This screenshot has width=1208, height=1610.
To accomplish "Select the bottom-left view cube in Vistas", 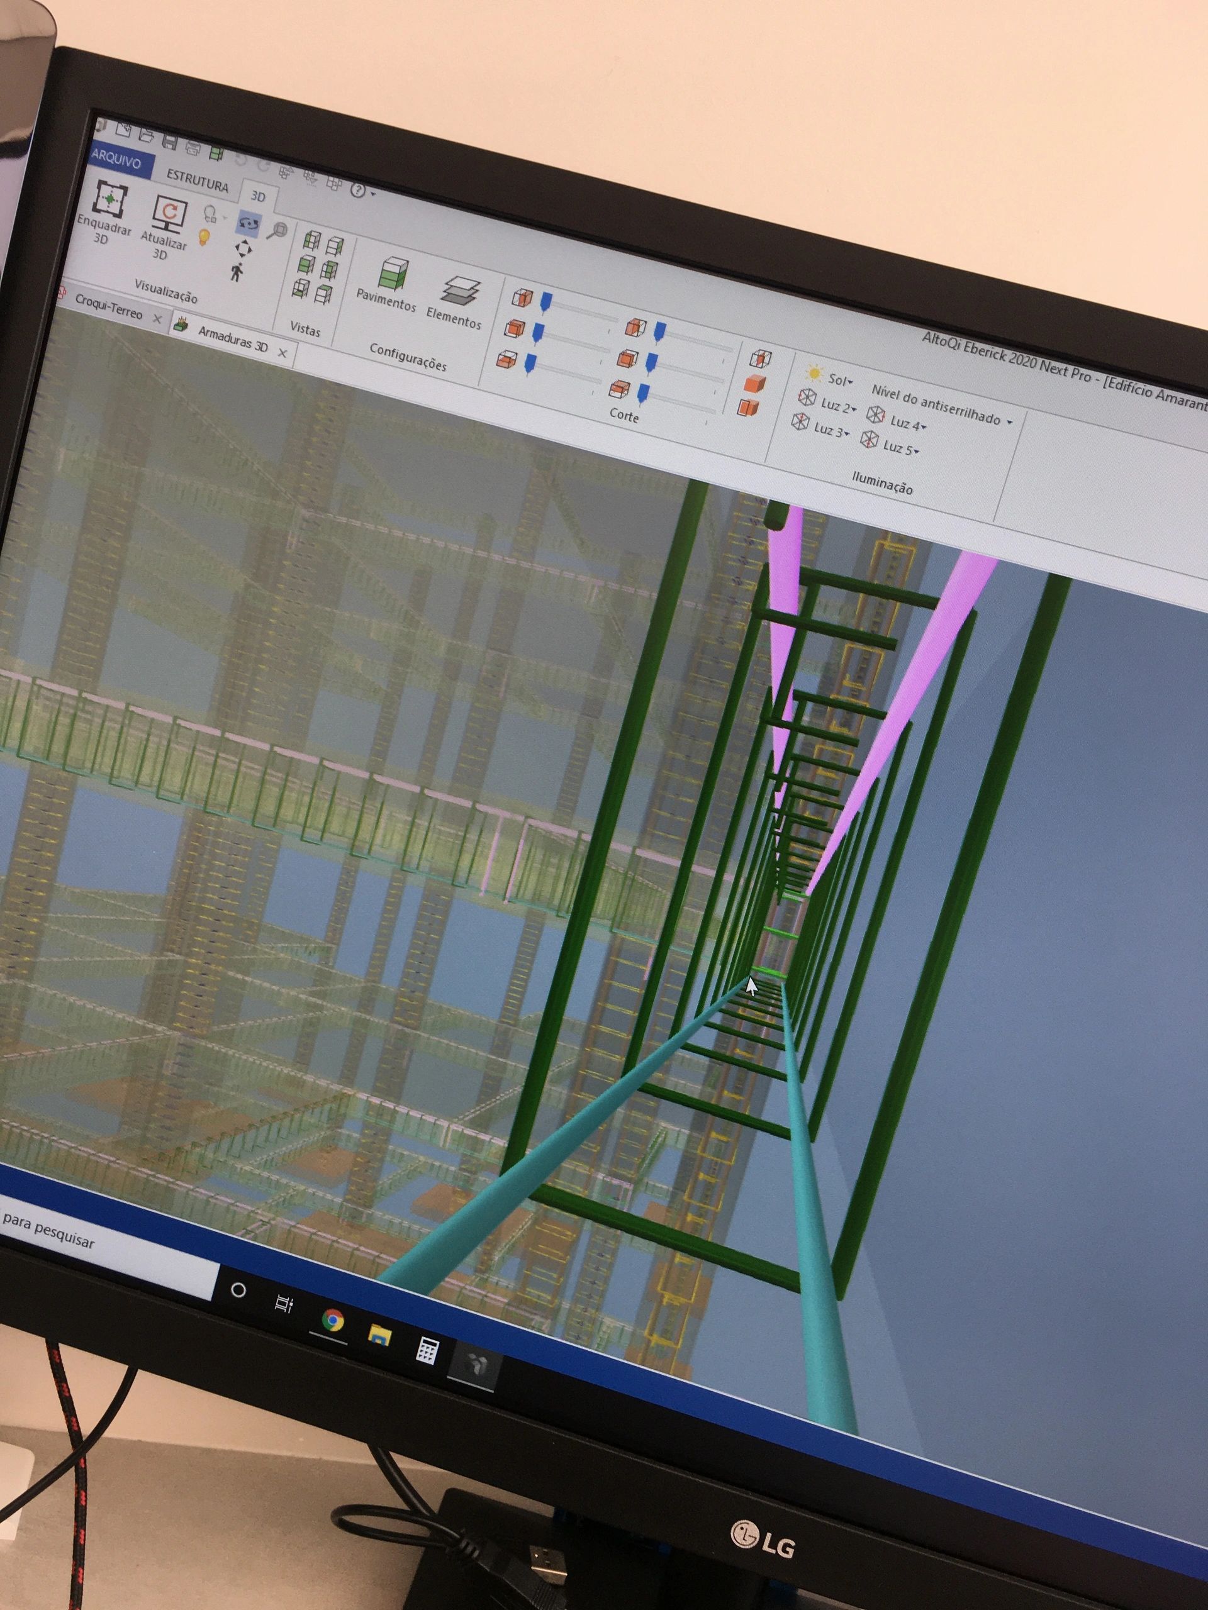I will (301, 288).
